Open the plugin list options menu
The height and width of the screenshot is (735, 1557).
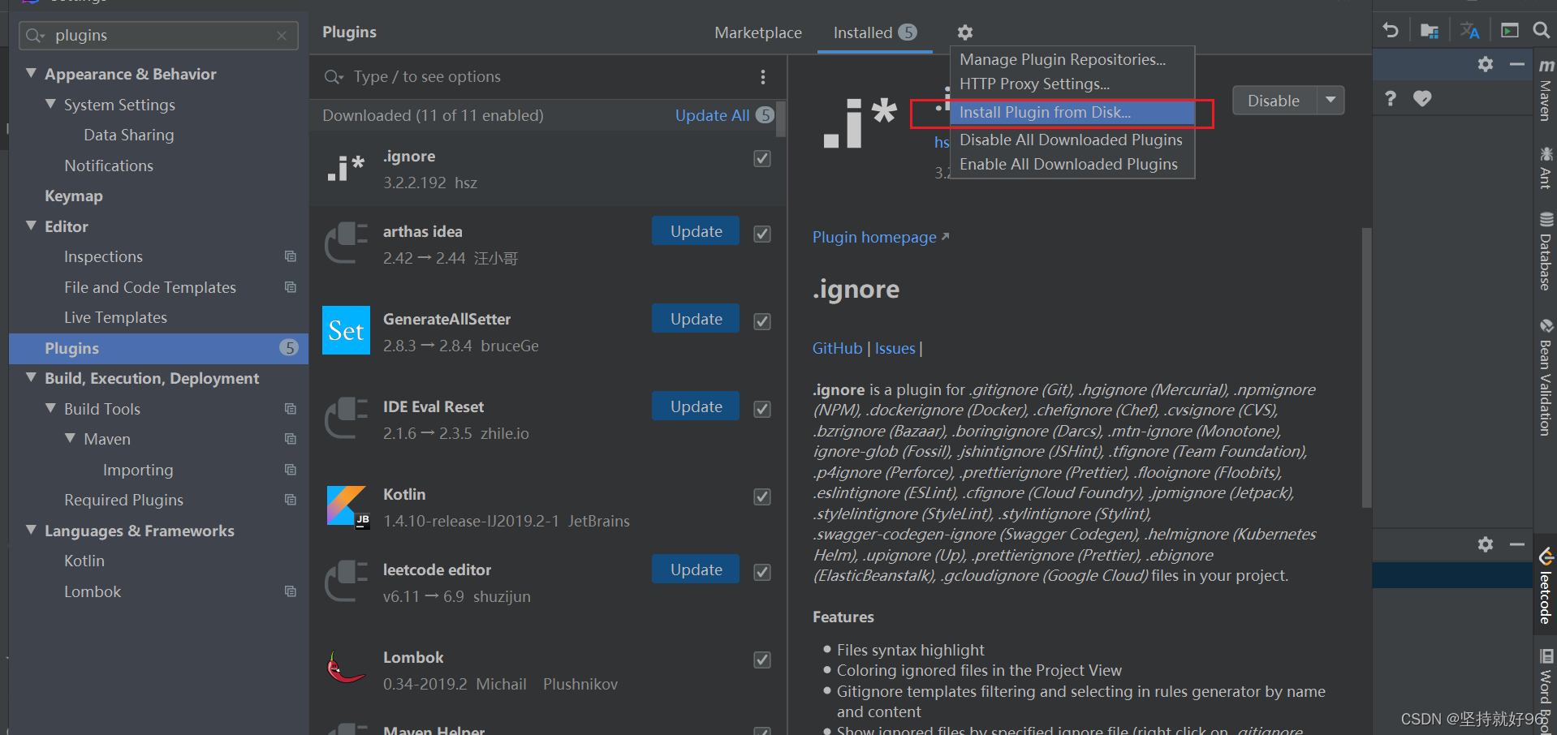pyautogui.click(x=762, y=76)
